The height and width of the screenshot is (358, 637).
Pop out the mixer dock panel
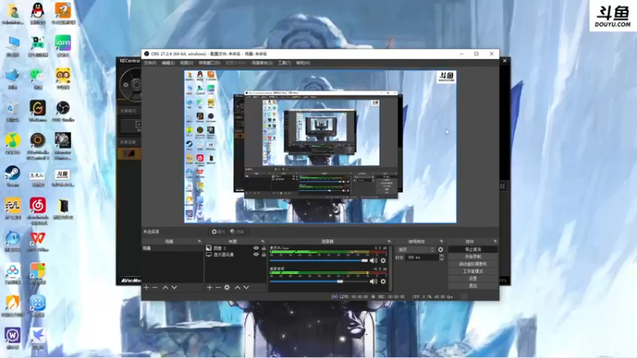(x=389, y=242)
